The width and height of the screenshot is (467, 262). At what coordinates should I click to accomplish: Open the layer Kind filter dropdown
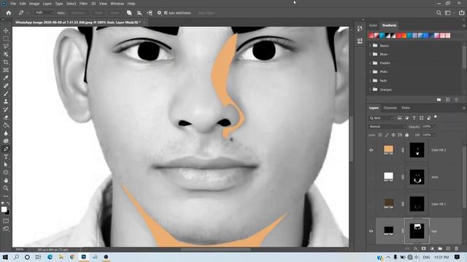pyautogui.click(x=381, y=118)
